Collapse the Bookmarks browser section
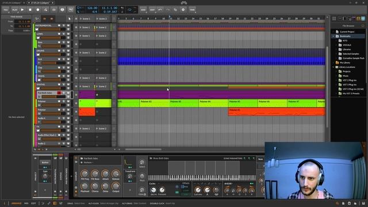The width and height of the screenshot is (368, 207). [333, 36]
